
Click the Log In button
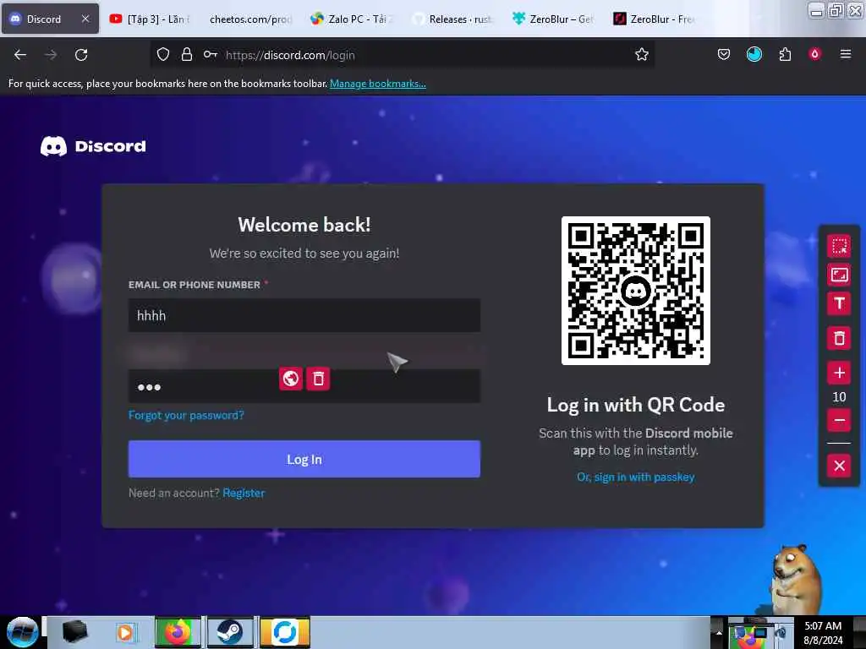(304, 459)
